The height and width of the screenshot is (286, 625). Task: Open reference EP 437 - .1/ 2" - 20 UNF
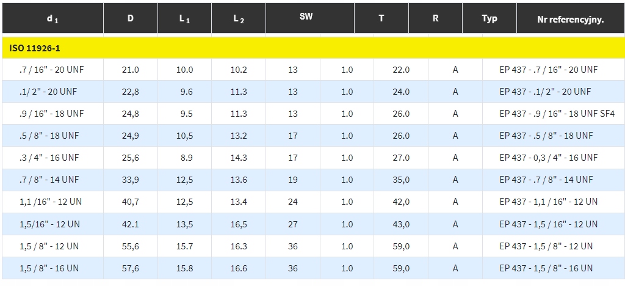tap(545, 92)
